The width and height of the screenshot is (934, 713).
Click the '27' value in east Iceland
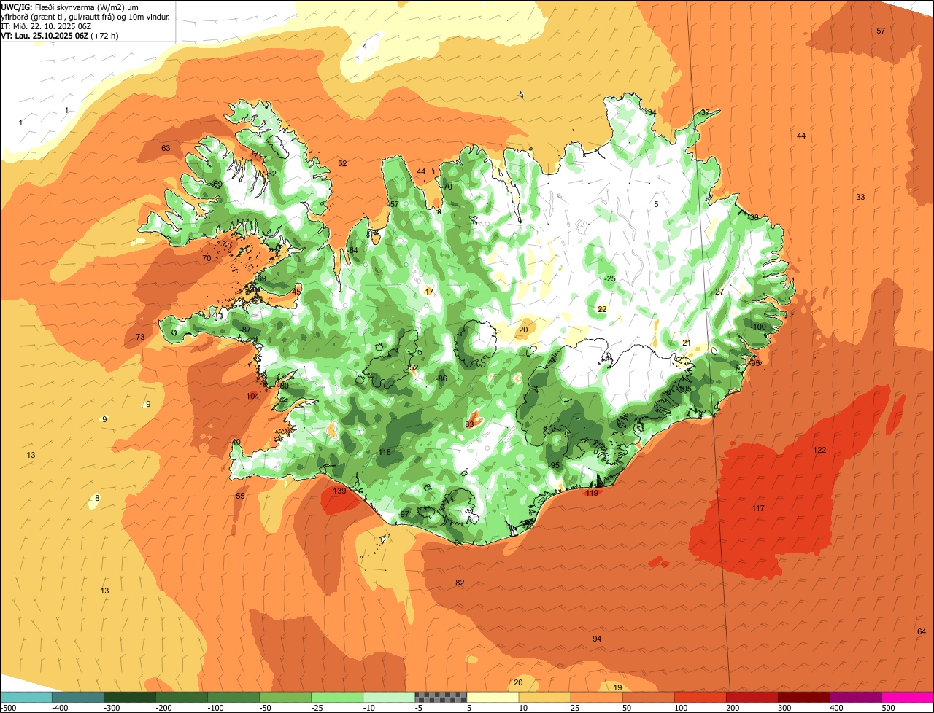[x=719, y=292]
